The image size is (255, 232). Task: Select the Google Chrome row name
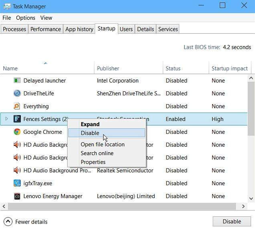tap(43, 132)
